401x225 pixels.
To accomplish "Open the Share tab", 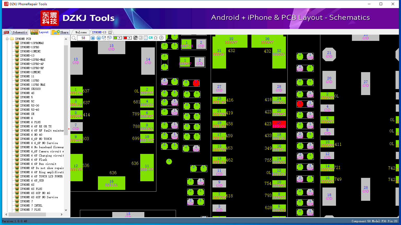I will [x=60, y=32].
